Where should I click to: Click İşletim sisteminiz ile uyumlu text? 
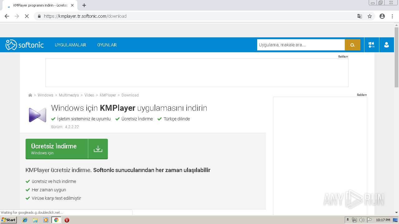tap(84, 119)
